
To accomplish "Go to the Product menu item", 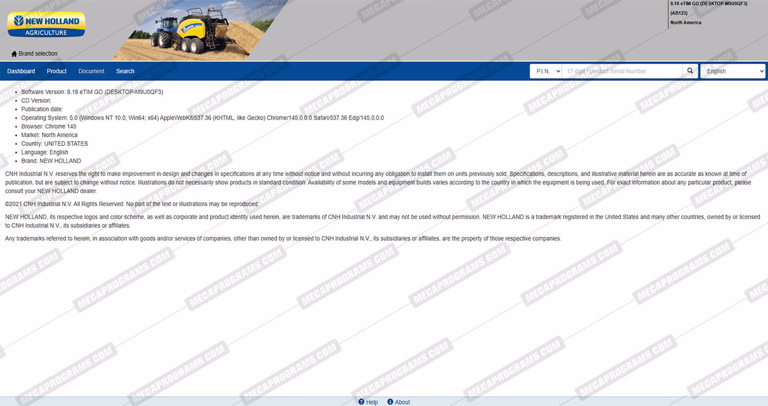I will click(57, 71).
